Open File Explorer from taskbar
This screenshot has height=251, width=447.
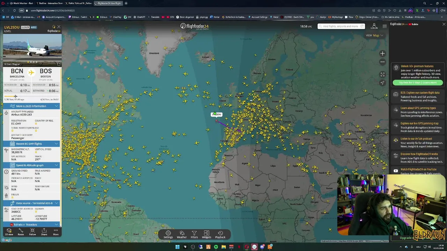point(223,247)
